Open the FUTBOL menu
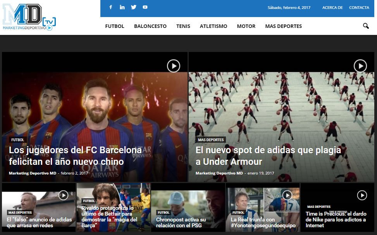This screenshot has height=235, width=377. click(x=115, y=26)
